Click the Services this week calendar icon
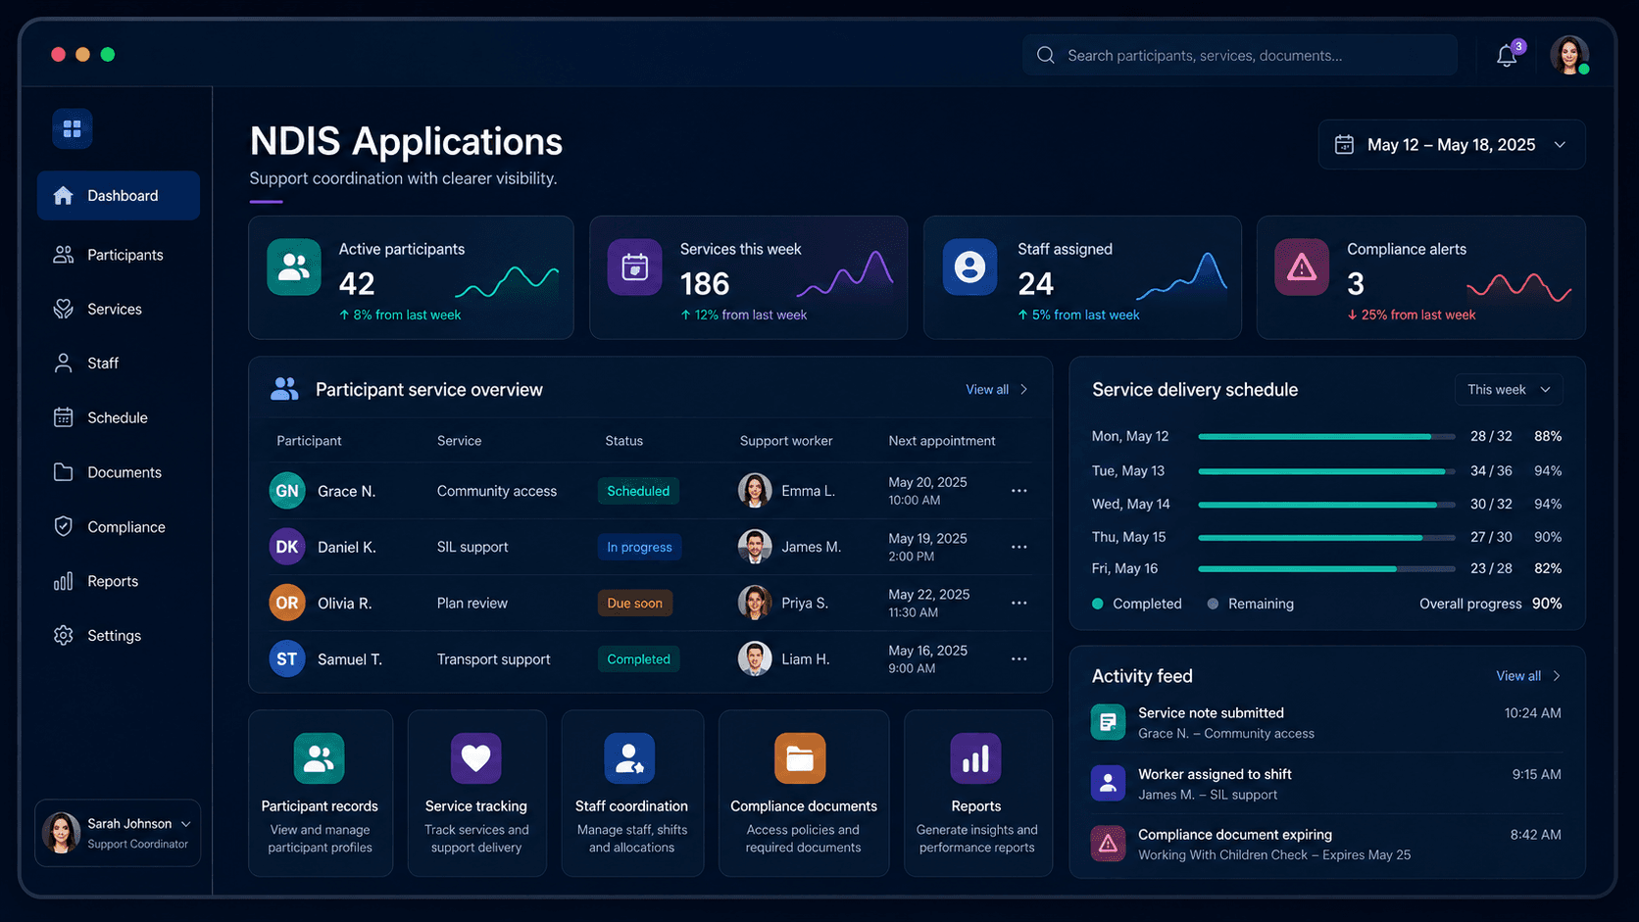This screenshot has width=1639, height=922. click(x=635, y=267)
